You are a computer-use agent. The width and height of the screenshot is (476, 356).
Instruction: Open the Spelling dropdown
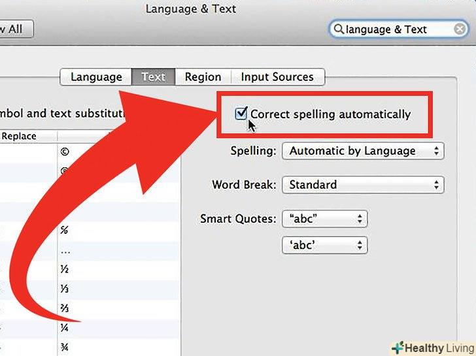[x=362, y=151]
